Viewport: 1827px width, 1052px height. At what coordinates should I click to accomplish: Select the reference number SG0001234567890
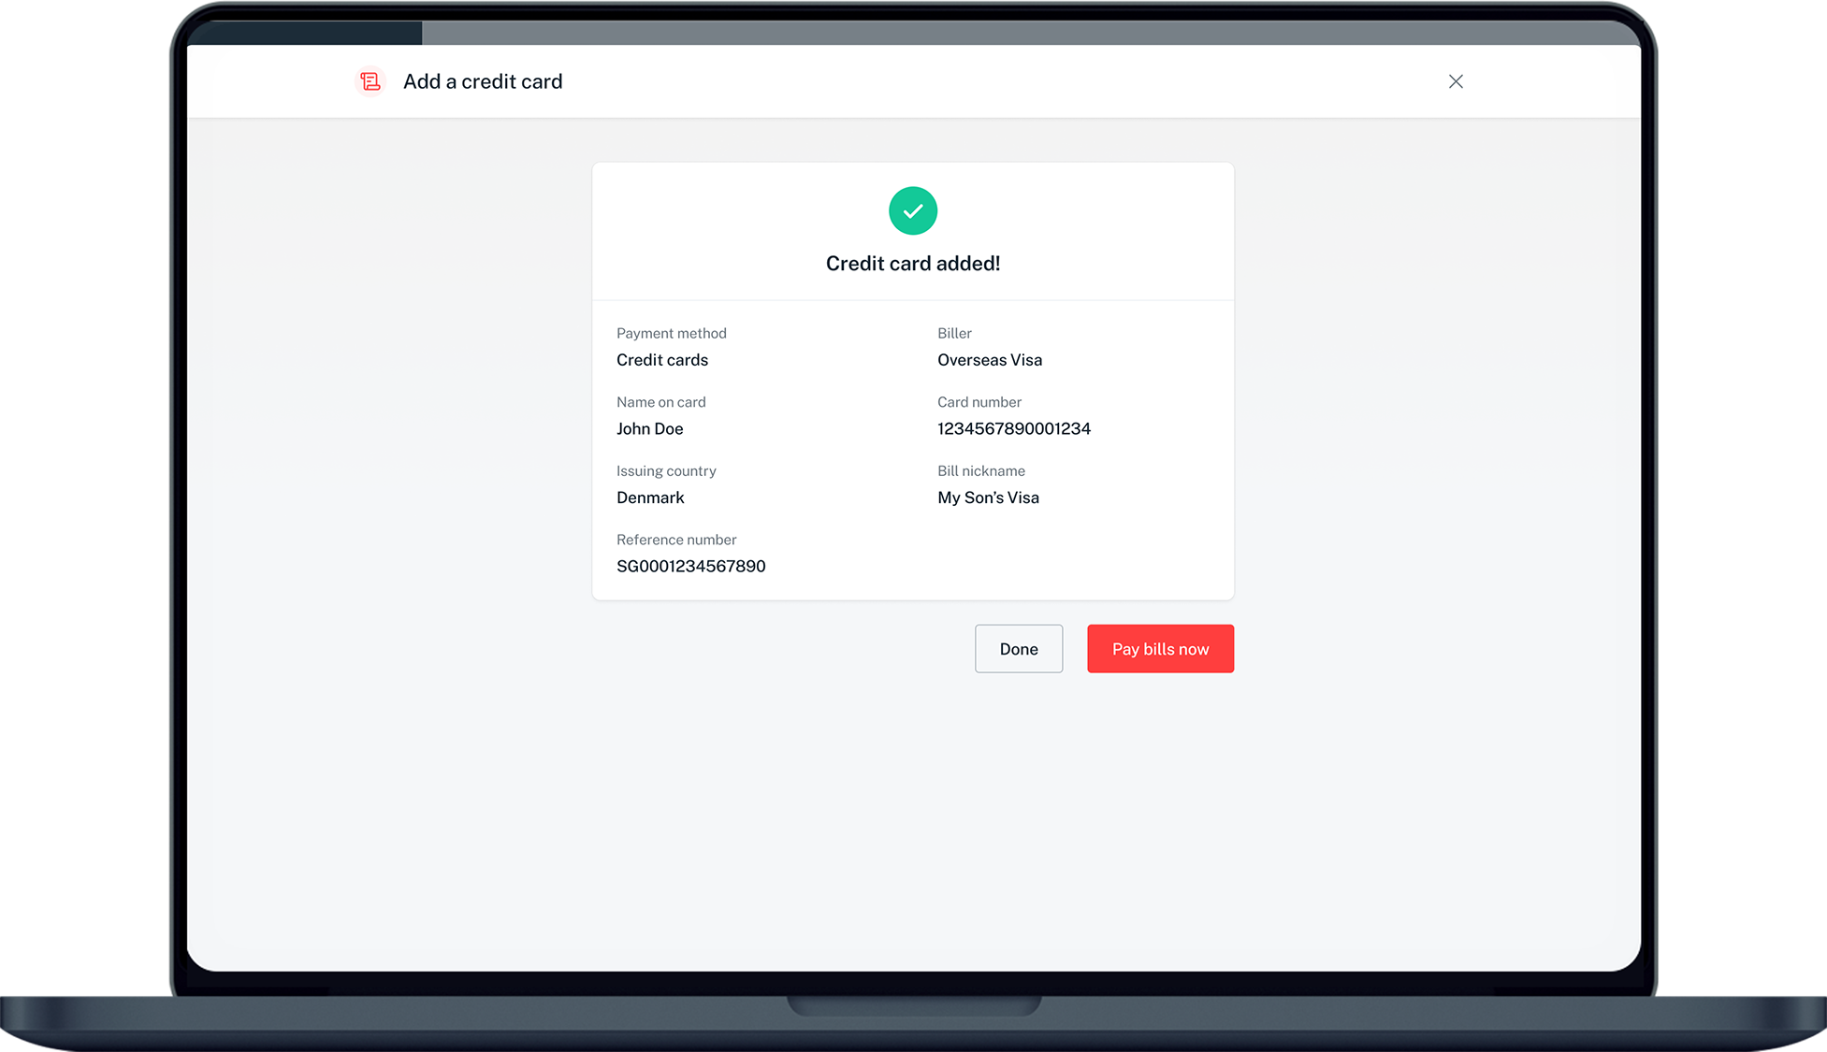click(690, 566)
